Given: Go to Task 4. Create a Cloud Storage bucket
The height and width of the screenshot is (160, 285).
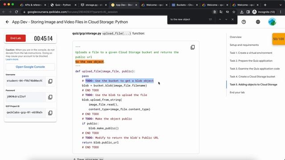Looking at the screenshot, I should [252, 76].
